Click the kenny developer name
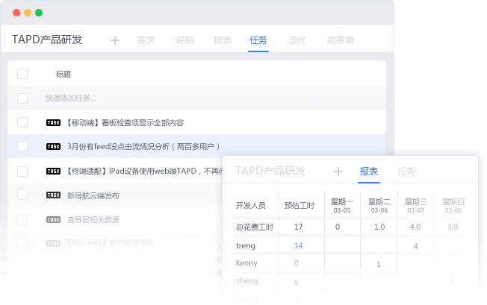The width and height of the screenshot is (487, 305). point(246,262)
